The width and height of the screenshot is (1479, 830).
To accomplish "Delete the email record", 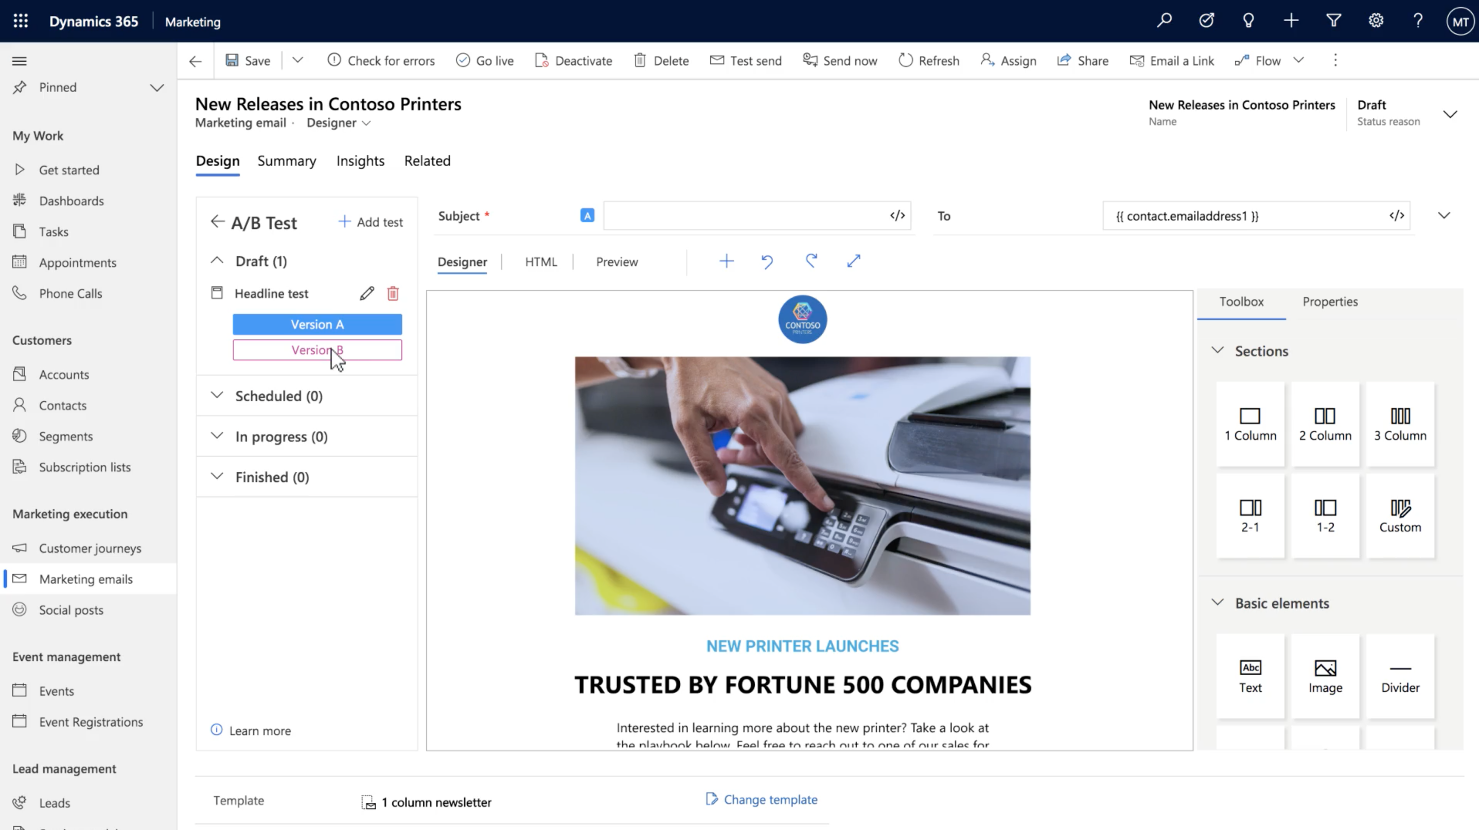I will coord(661,61).
